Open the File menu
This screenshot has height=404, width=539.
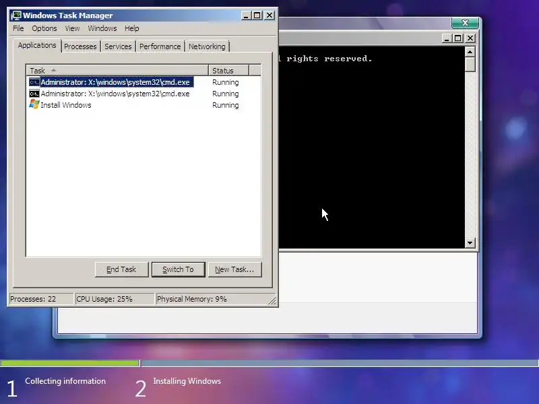(18, 28)
